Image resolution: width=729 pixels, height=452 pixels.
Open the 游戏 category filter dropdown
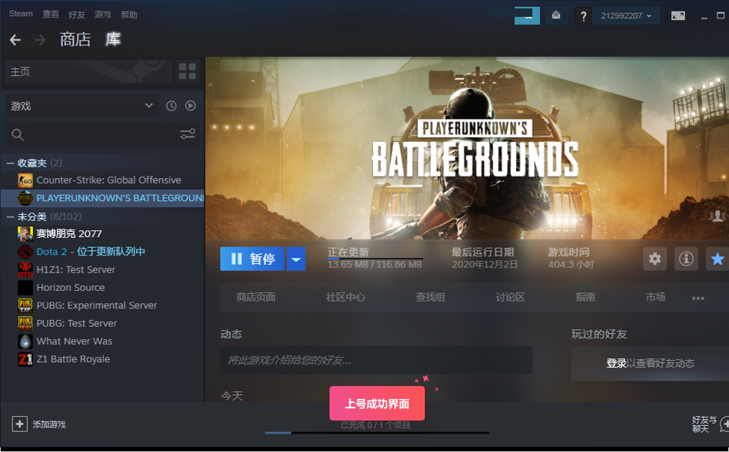point(81,106)
